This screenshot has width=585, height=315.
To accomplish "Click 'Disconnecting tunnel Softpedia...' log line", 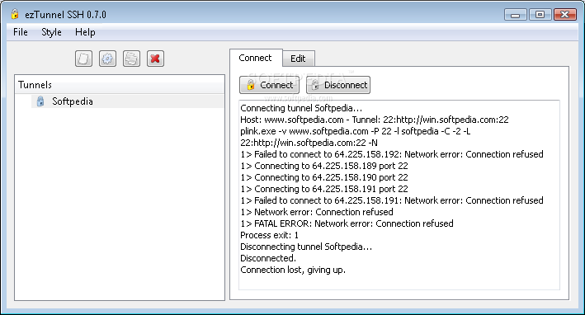I will 306,247.
